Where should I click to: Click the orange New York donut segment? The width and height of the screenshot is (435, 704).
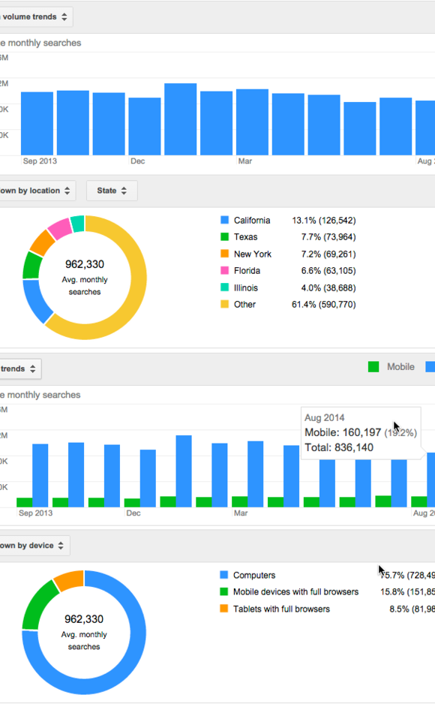click(42, 242)
